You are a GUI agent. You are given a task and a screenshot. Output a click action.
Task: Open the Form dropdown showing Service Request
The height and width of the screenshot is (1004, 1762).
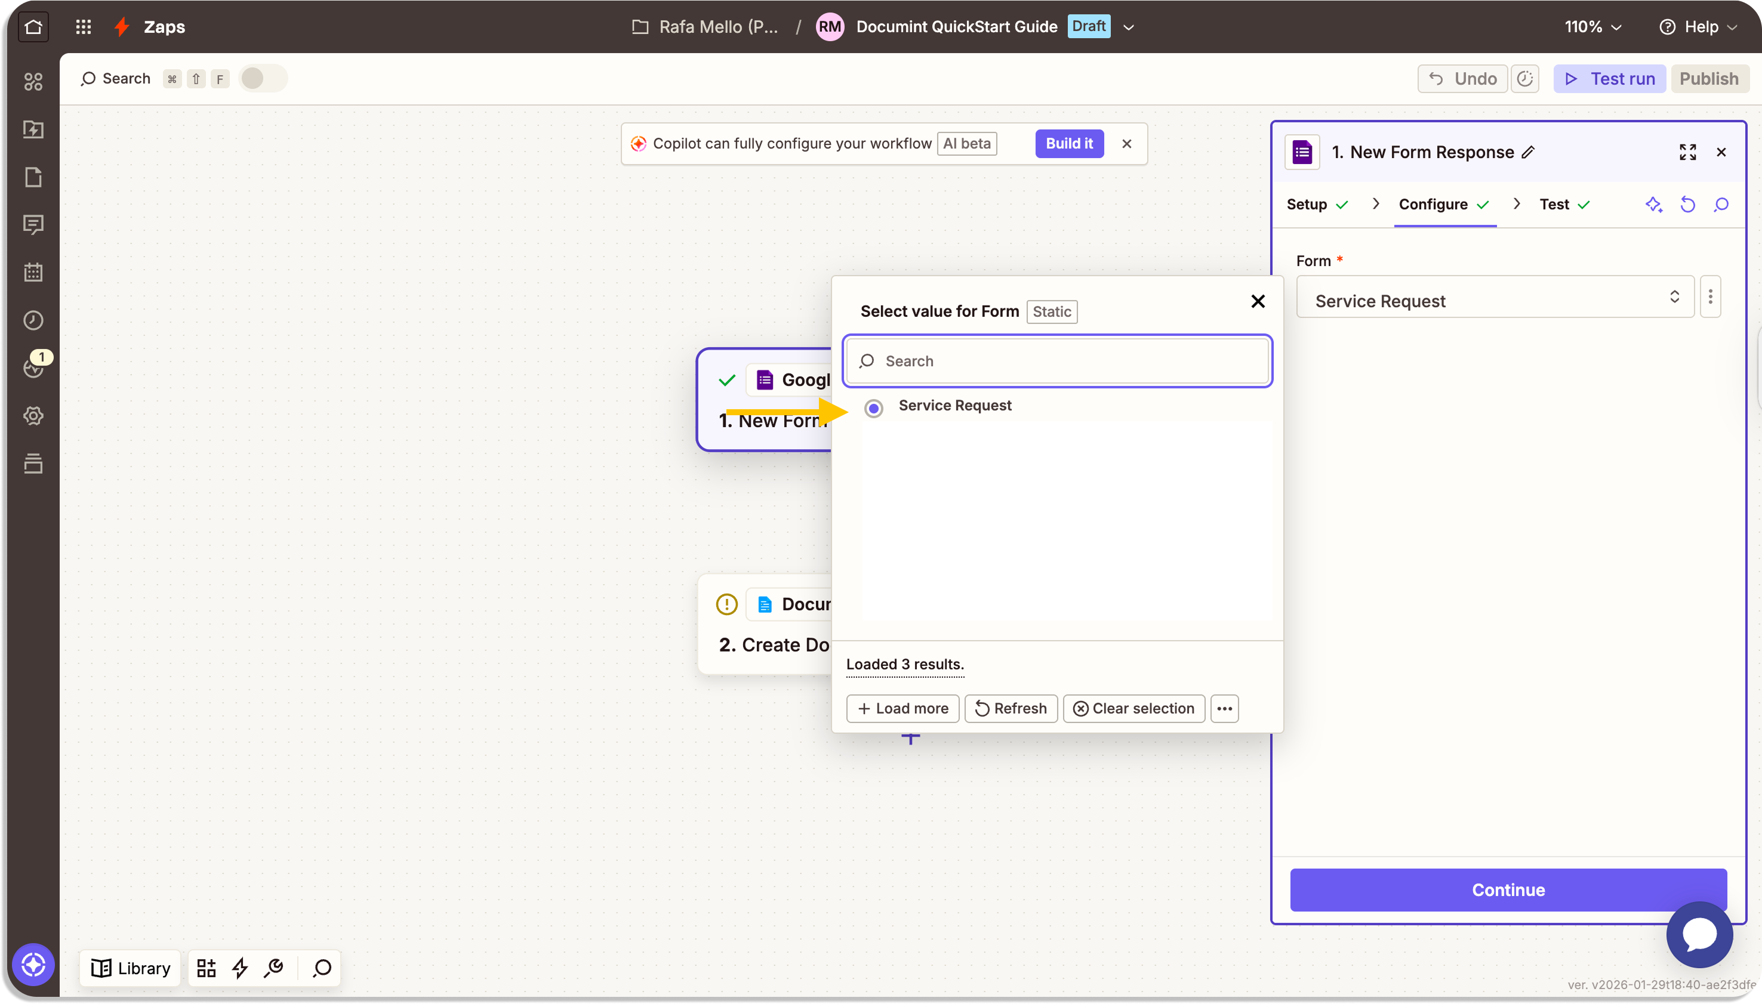[x=1495, y=297]
